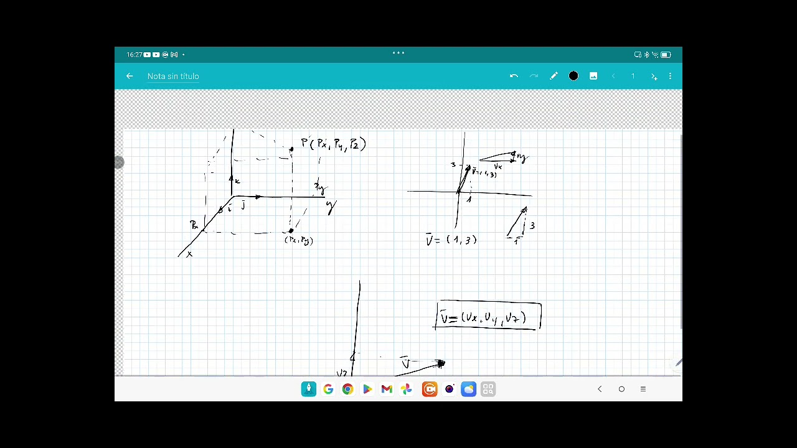Tap the Gmail notification icon in status bar
The image size is (797, 448).
174,55
